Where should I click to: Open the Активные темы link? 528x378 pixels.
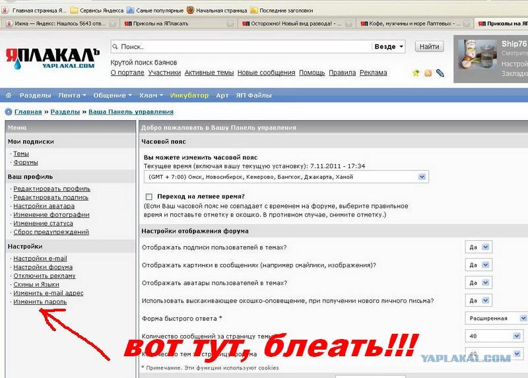[209, 73]
